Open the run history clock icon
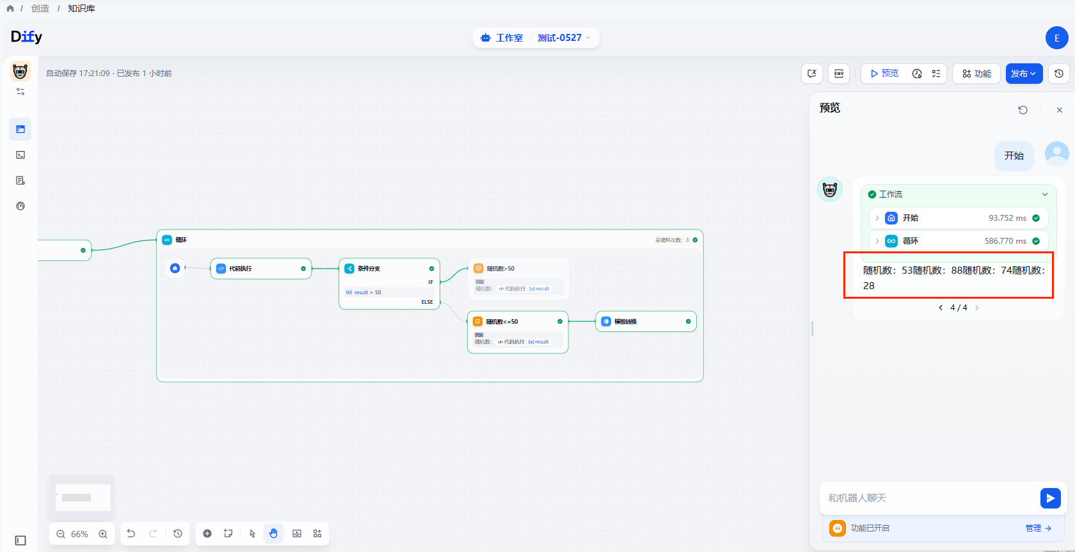Screen dimensions: 1075x552 point(917,74)
